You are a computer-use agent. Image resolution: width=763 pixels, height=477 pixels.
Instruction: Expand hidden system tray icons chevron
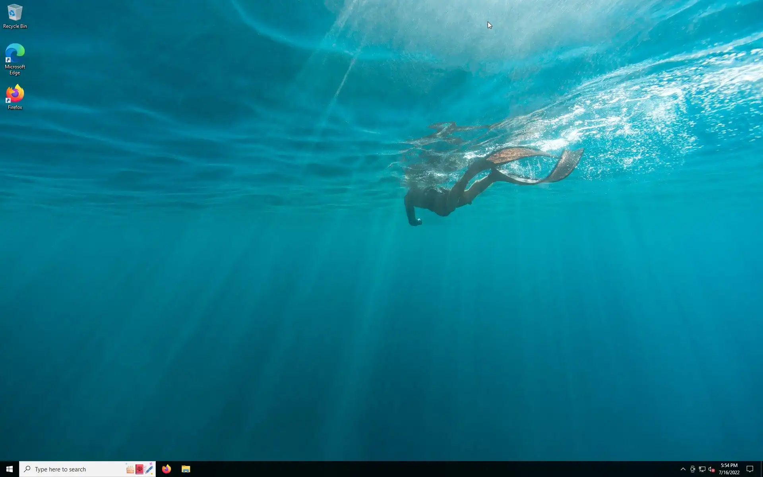tap(683, 469)
